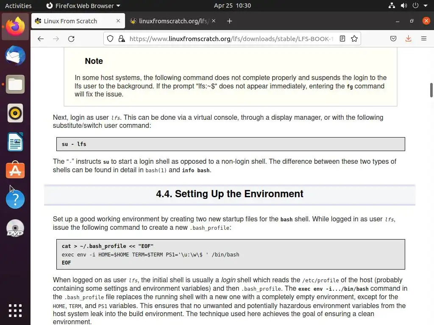
Task: Click the page vertical scrollbar thumb
Action: tap(431, 90)
